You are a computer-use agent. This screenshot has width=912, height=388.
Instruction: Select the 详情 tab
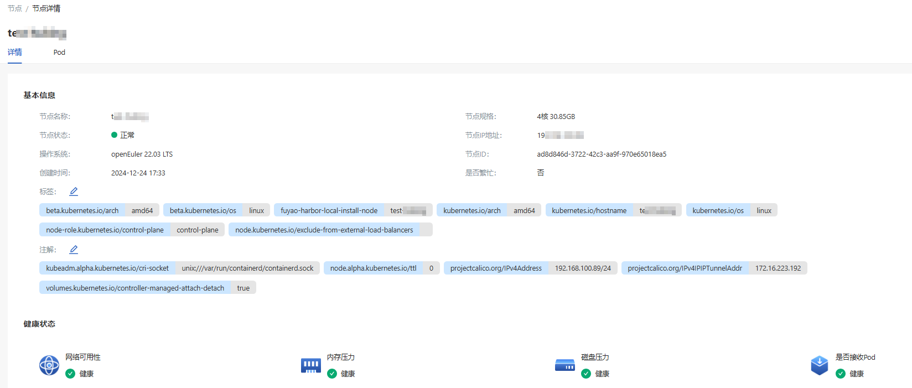coord(15,53)
